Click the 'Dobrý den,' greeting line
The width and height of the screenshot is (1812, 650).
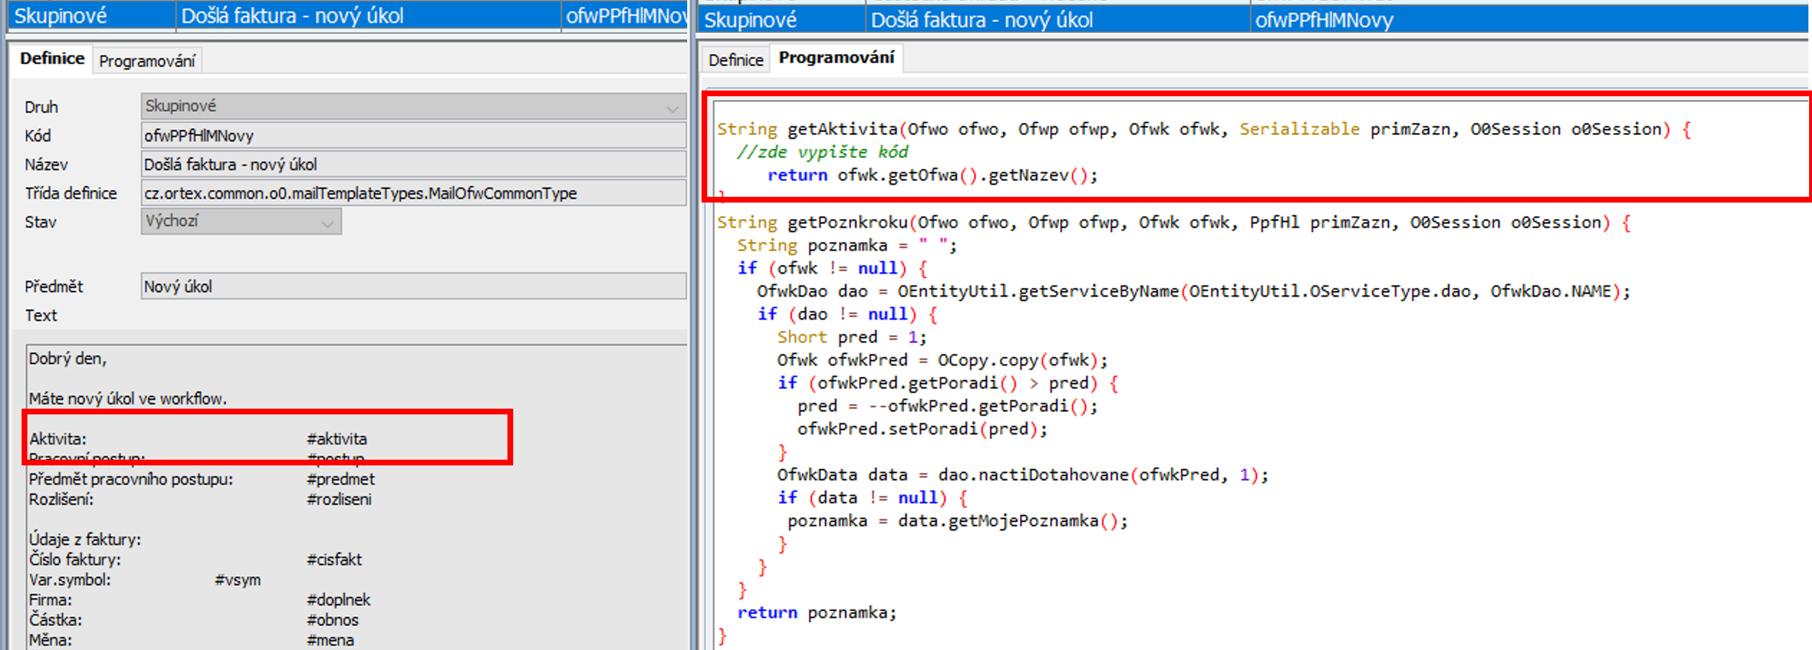click(x=68, y=358)
